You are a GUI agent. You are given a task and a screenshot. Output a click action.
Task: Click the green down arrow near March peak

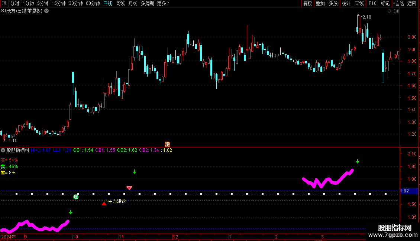pyautogui.click(x=357, y=161)
